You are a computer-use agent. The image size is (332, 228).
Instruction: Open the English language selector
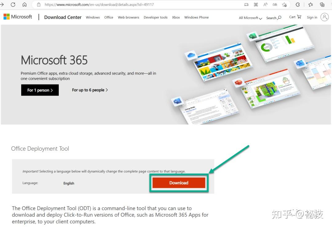pos(69,183)
